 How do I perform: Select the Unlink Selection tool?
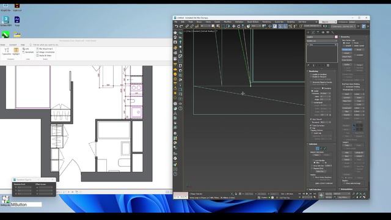pyautogui.click(x=192, y=26)
